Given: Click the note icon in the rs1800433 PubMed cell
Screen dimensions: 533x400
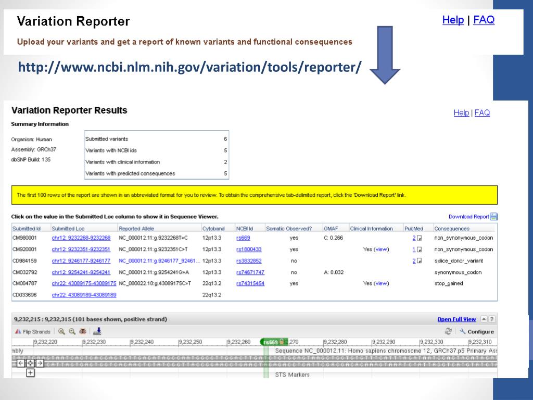Looking at the screenshot, I should pyautogui.click(x=420, y=249).
